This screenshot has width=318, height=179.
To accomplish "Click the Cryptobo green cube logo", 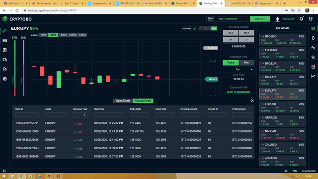I will [x=5, y=19].
